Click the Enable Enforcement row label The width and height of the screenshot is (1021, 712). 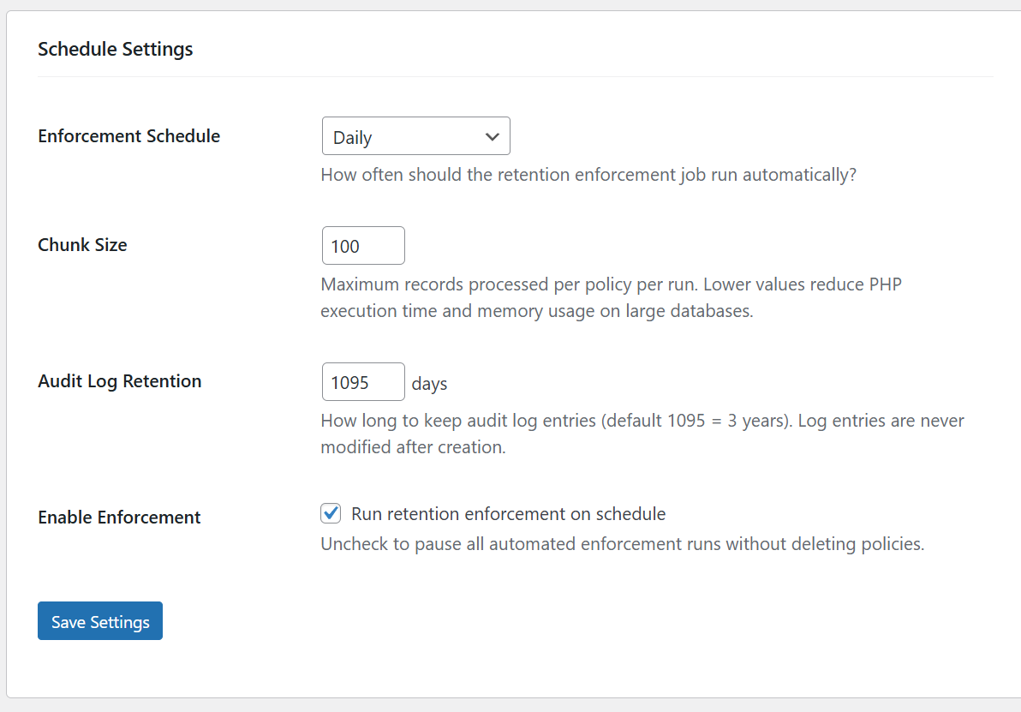pos(119,518)
